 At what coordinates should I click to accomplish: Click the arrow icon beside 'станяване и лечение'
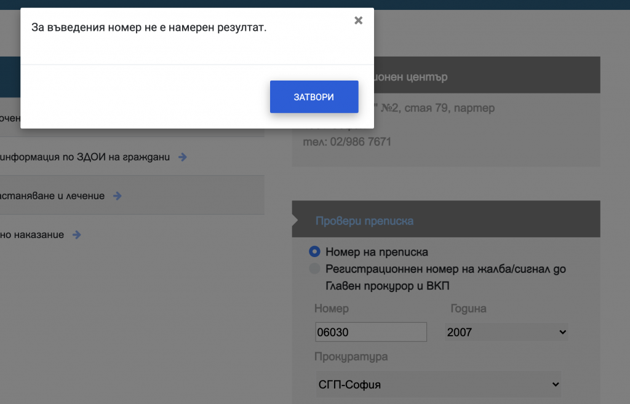click(x=117, y=196)
